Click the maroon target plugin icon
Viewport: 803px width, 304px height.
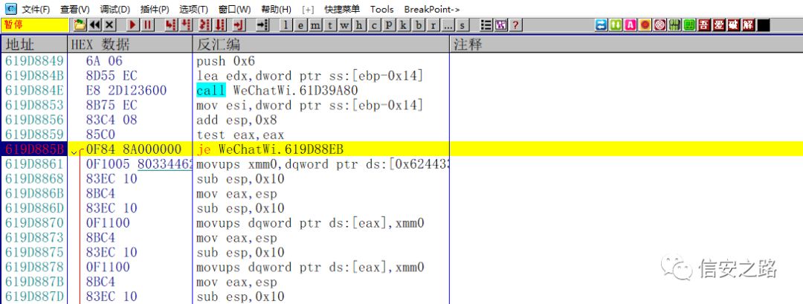[x=660, y=25]
